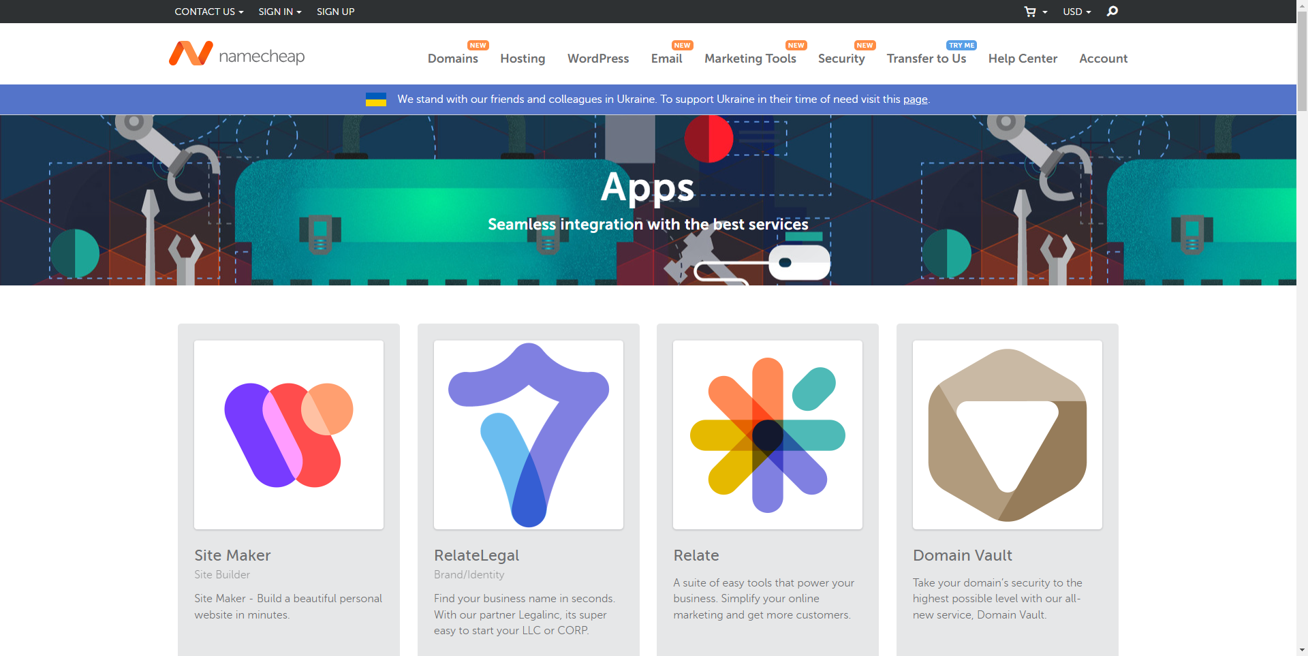Click the Relate title

(x=696, y=555)
